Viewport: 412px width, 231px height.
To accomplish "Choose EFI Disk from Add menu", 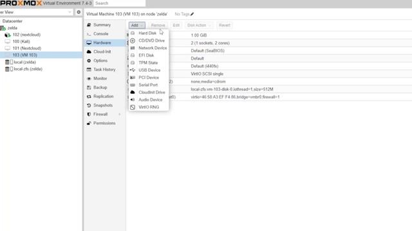I will (149, 55).
